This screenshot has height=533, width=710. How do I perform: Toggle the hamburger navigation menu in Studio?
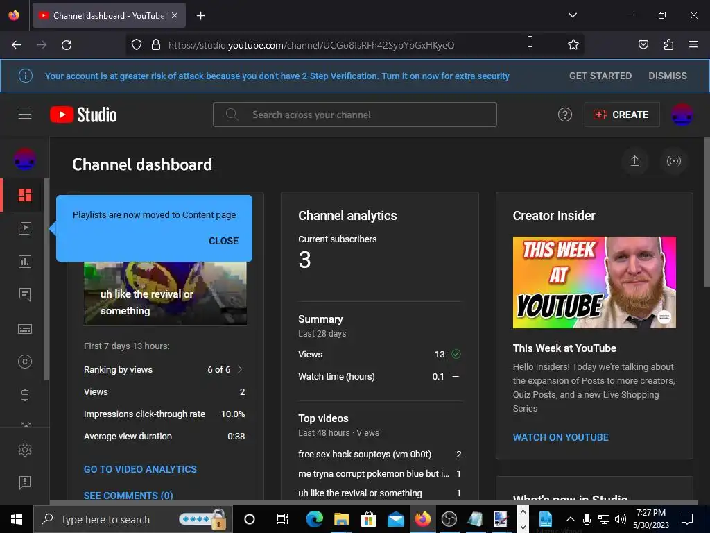click(x=25, y=115)
